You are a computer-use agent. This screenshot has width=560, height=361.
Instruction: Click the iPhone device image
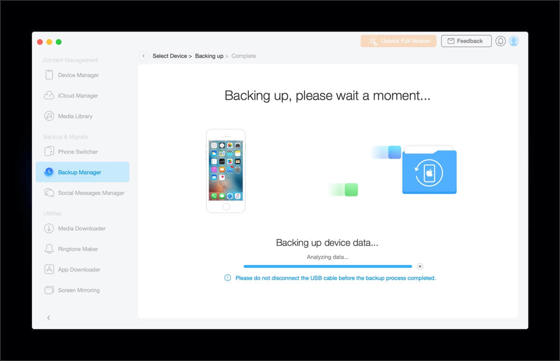point(226,171)
